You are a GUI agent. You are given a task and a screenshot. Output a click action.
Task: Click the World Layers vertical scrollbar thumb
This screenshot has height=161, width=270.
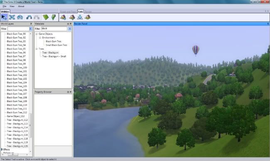pos(30,125)
